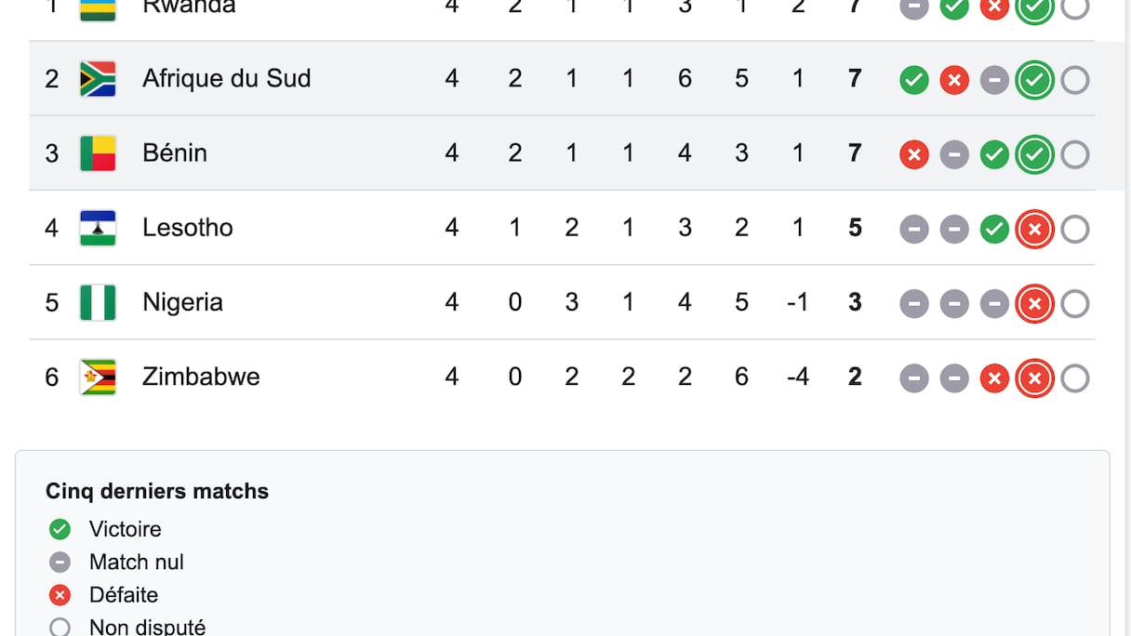Click Afrique du Sud's unplayed match circle
Image resolution: width=1131 pixels, height=636 pixels.
(x=1074, y=80)
